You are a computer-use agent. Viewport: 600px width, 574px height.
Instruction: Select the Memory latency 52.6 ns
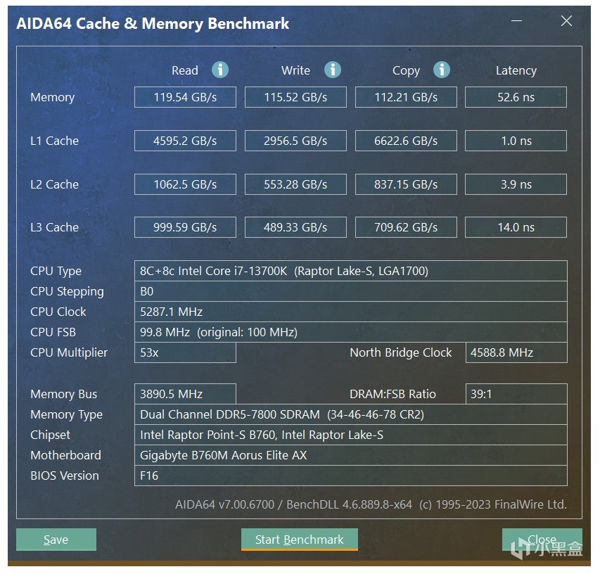point(516,97)
